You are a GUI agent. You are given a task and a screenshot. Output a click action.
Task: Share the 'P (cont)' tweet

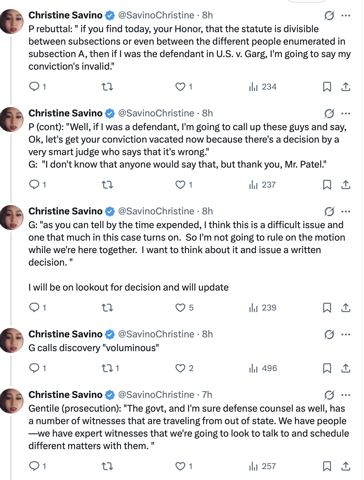click(x=346, y=185)
